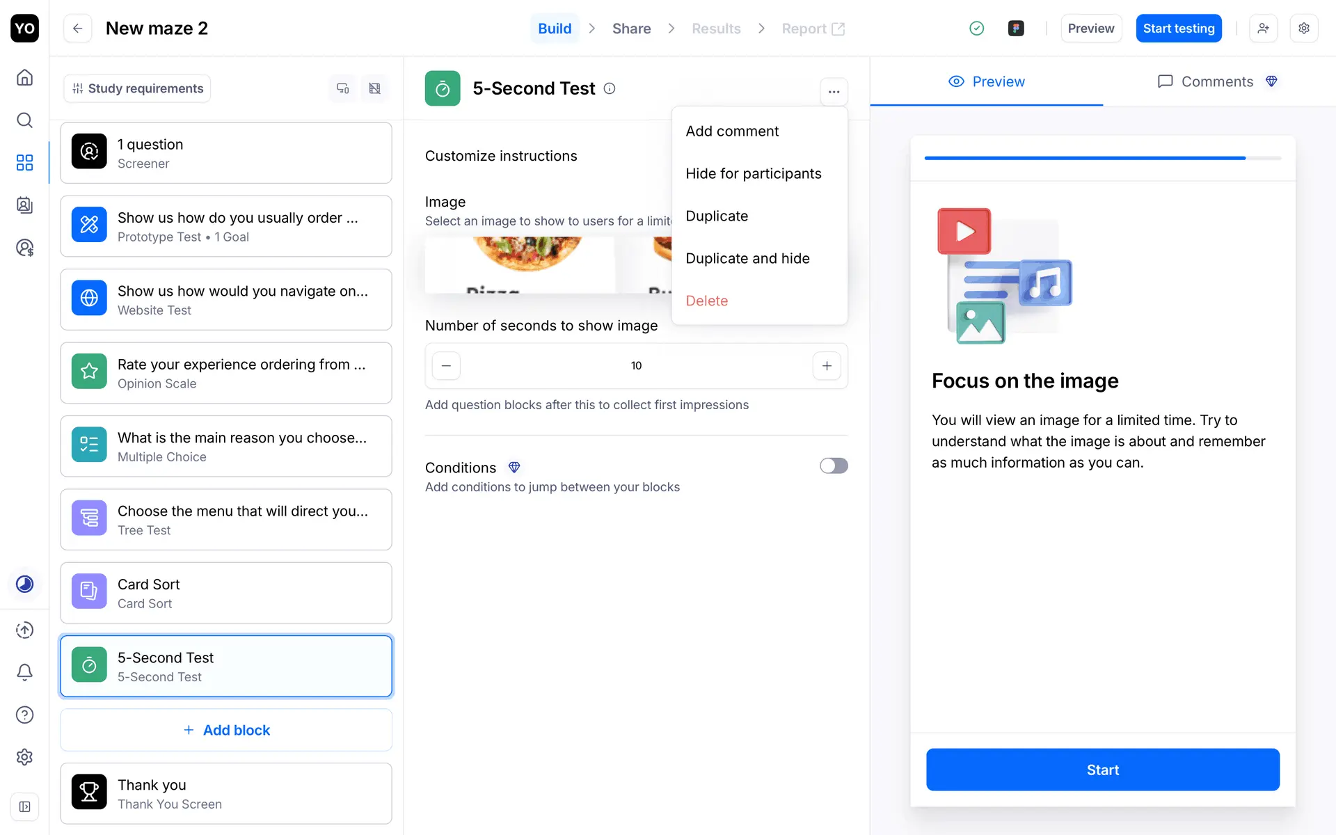Open the three-dots block options menu

(834, 91)
